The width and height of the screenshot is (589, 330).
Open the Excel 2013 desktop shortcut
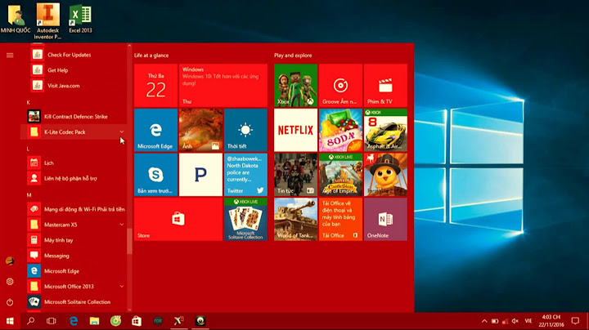80,19
